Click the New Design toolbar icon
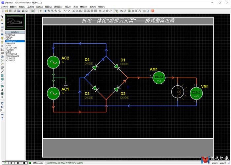 [3, 11]
